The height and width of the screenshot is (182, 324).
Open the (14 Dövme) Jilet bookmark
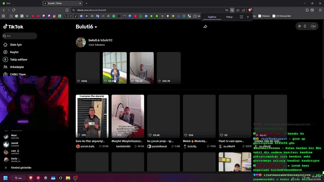point(281,16)
